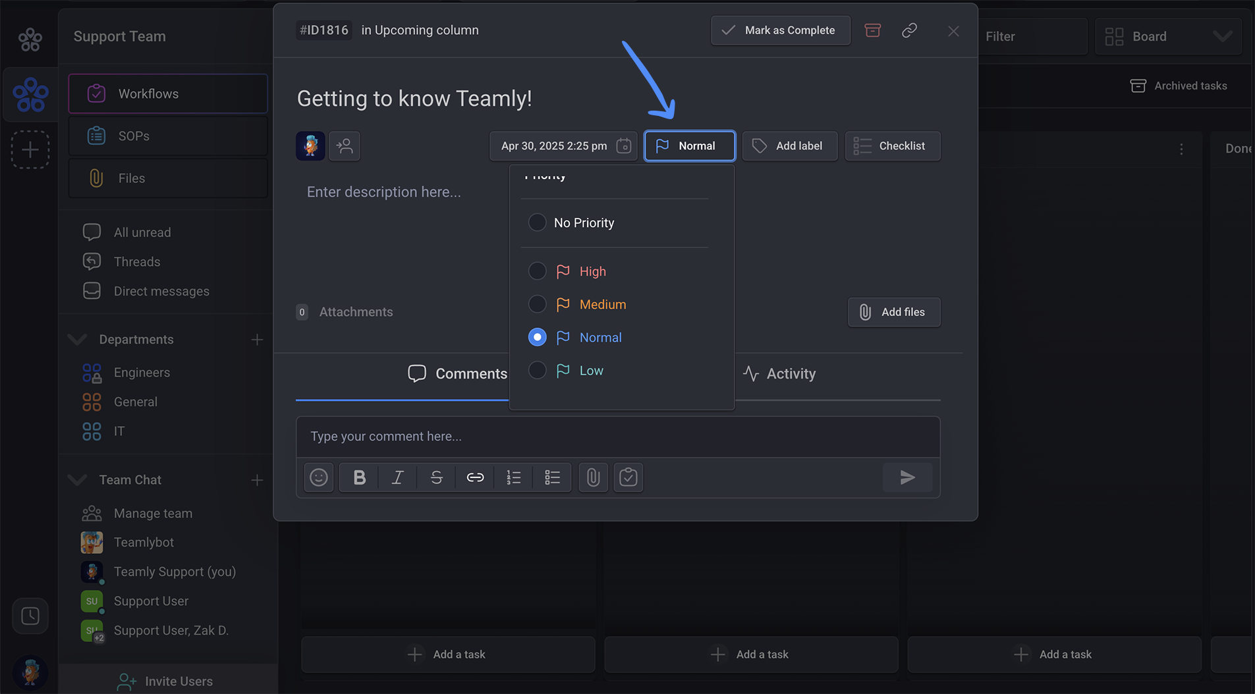Open profile avatar at bottom-left
This screenshot has height=694, width=1255.
pos(30,672)
